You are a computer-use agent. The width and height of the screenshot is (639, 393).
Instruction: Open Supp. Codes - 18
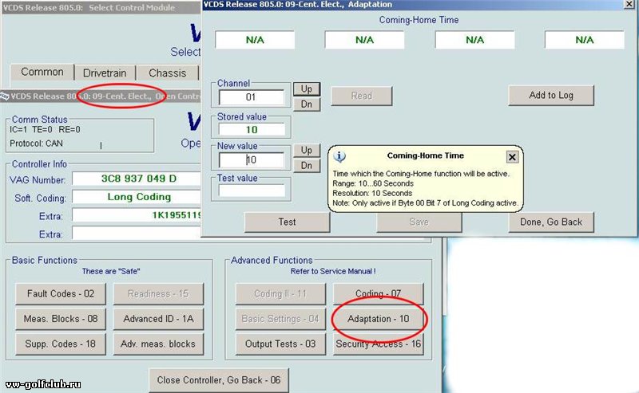[61, 344]
